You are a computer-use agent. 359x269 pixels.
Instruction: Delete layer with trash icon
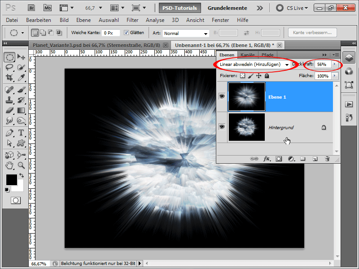(x=327, y=159)
